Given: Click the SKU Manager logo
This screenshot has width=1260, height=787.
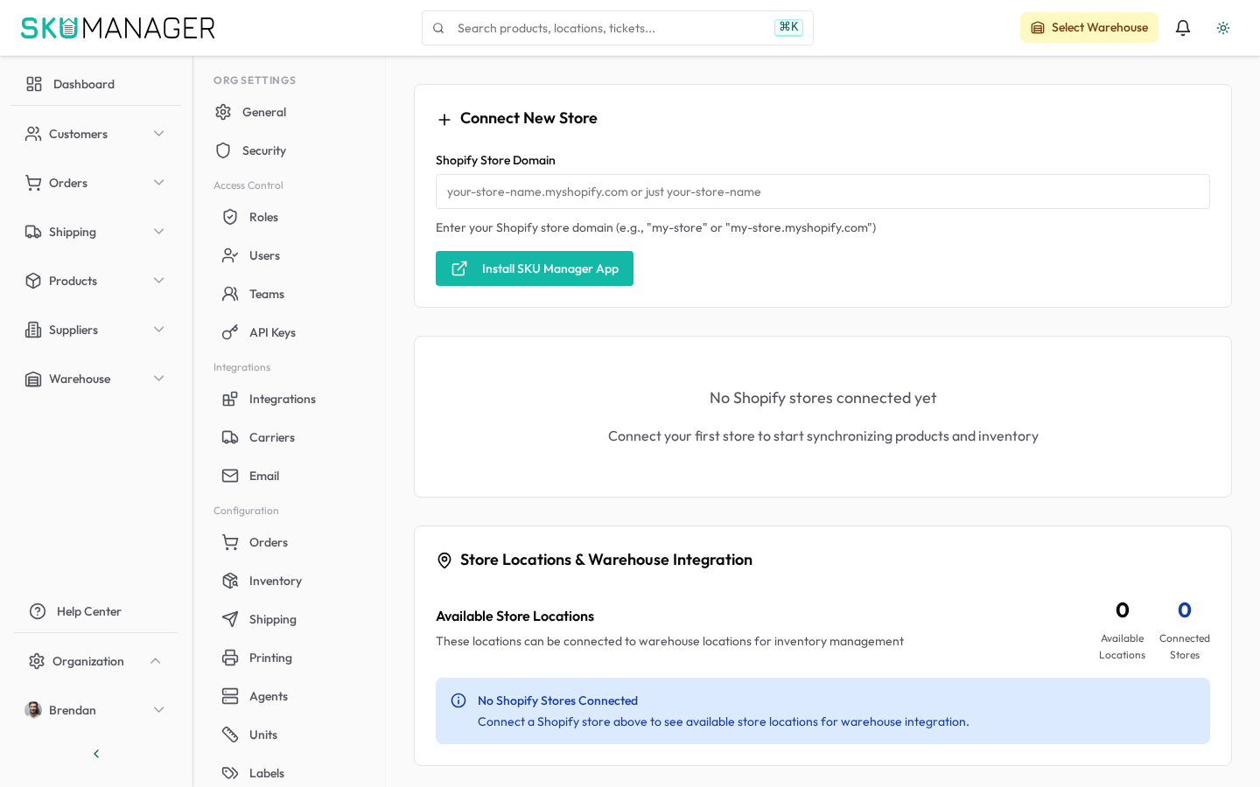Looking at the screenshot, I should pos(118,28).
